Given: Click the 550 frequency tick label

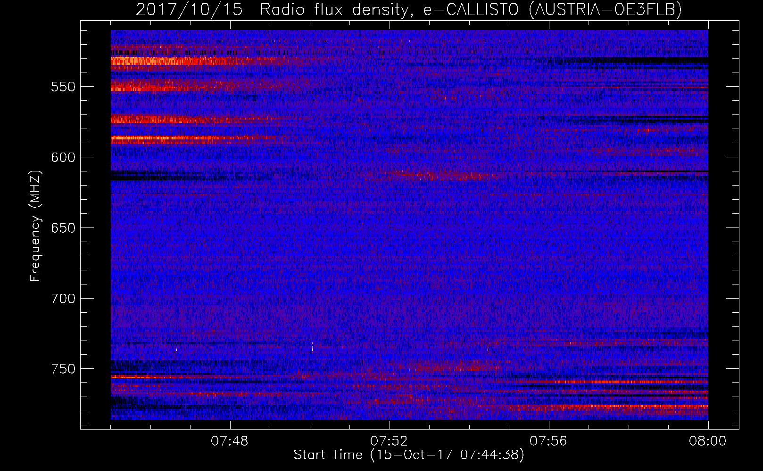Looking at the screenshot, I should click(63, 87).
